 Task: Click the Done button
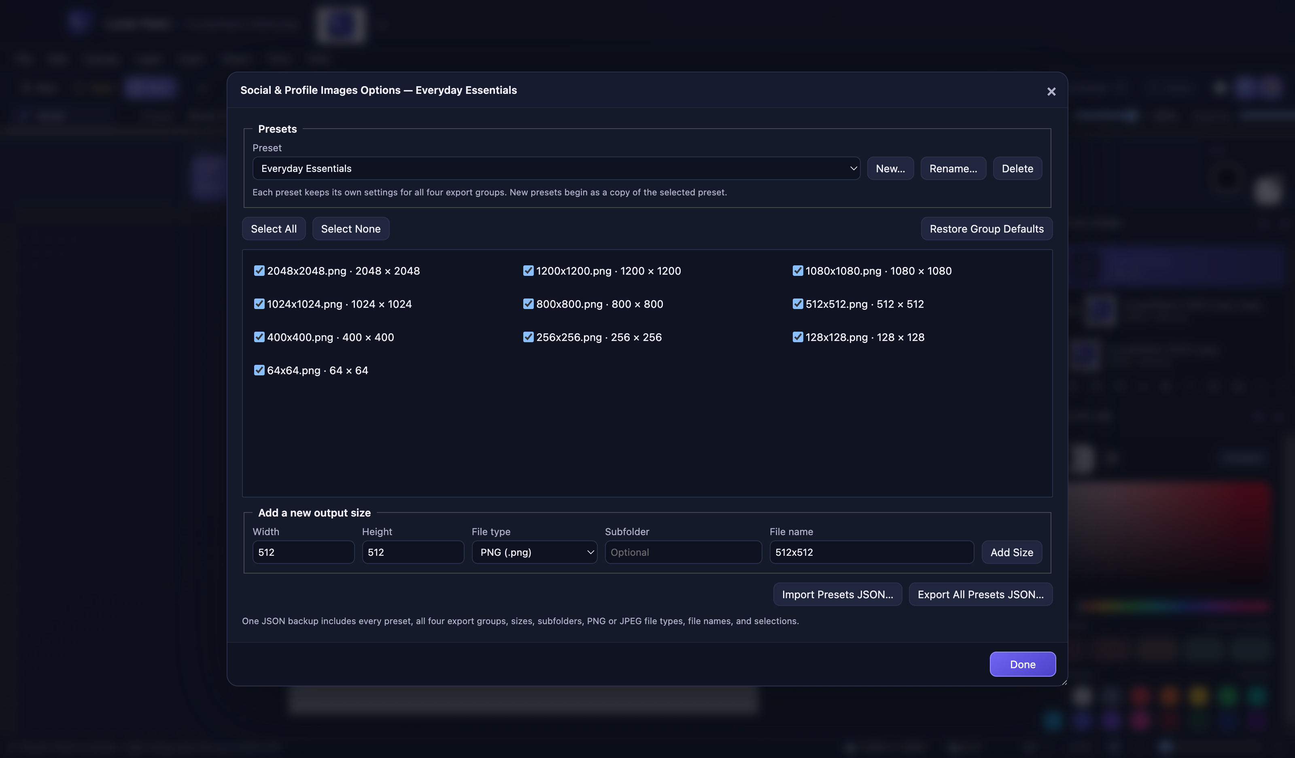pos(1023,664)
